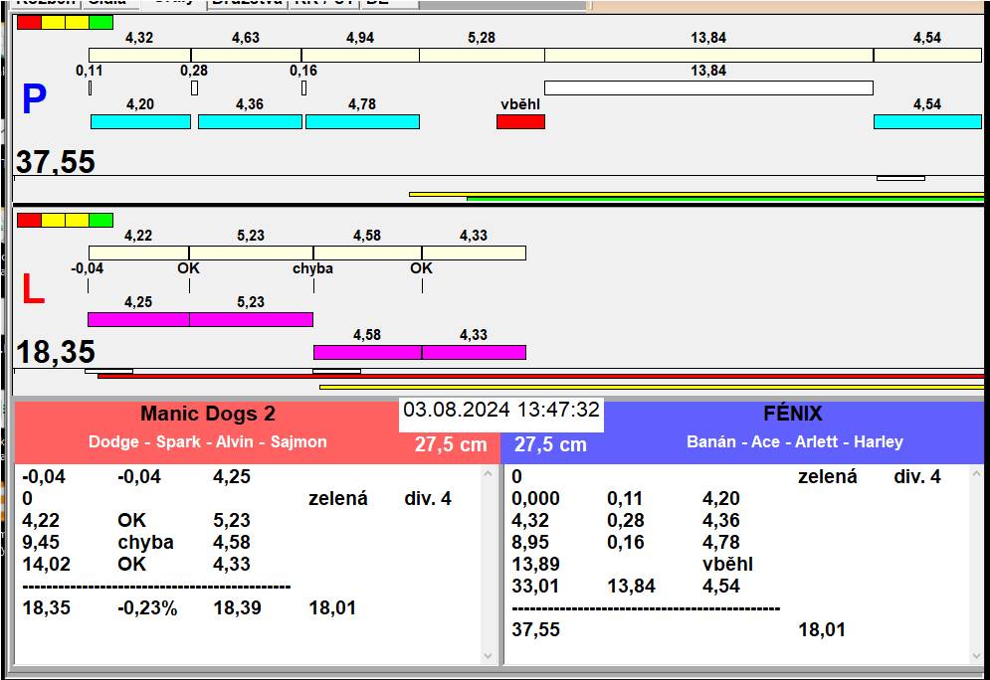Click the red swatch in the P lane
This screenshot has width=990, height=680.
(x=29, y=23)
